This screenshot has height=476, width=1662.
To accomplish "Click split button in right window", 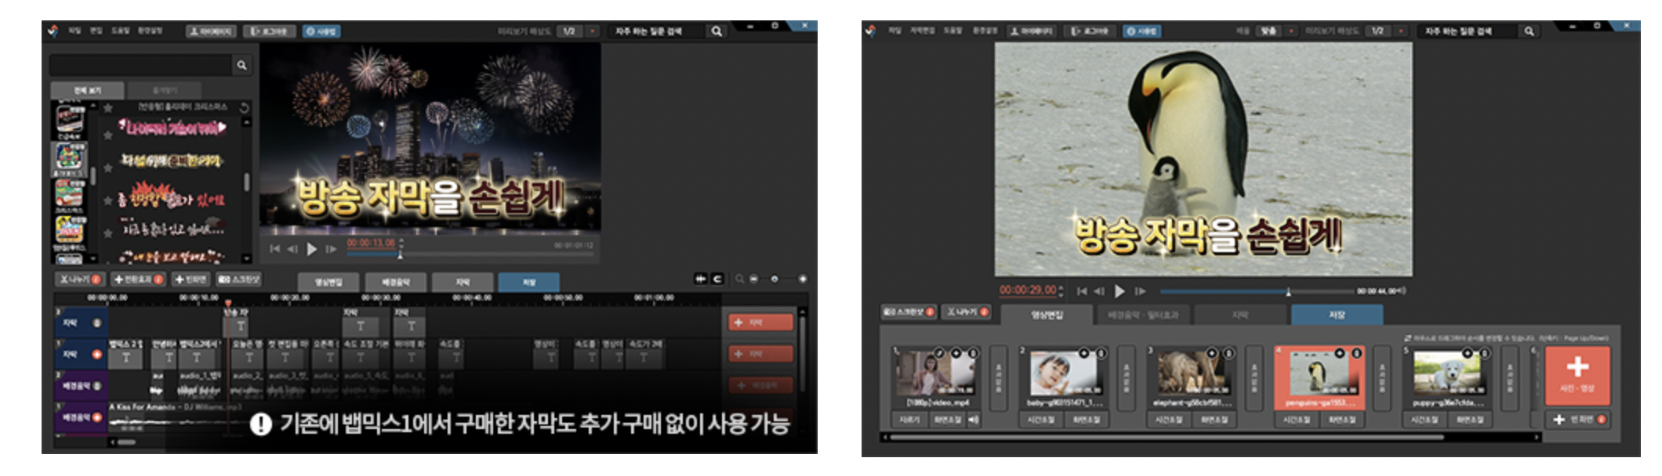I will (967, 312).
